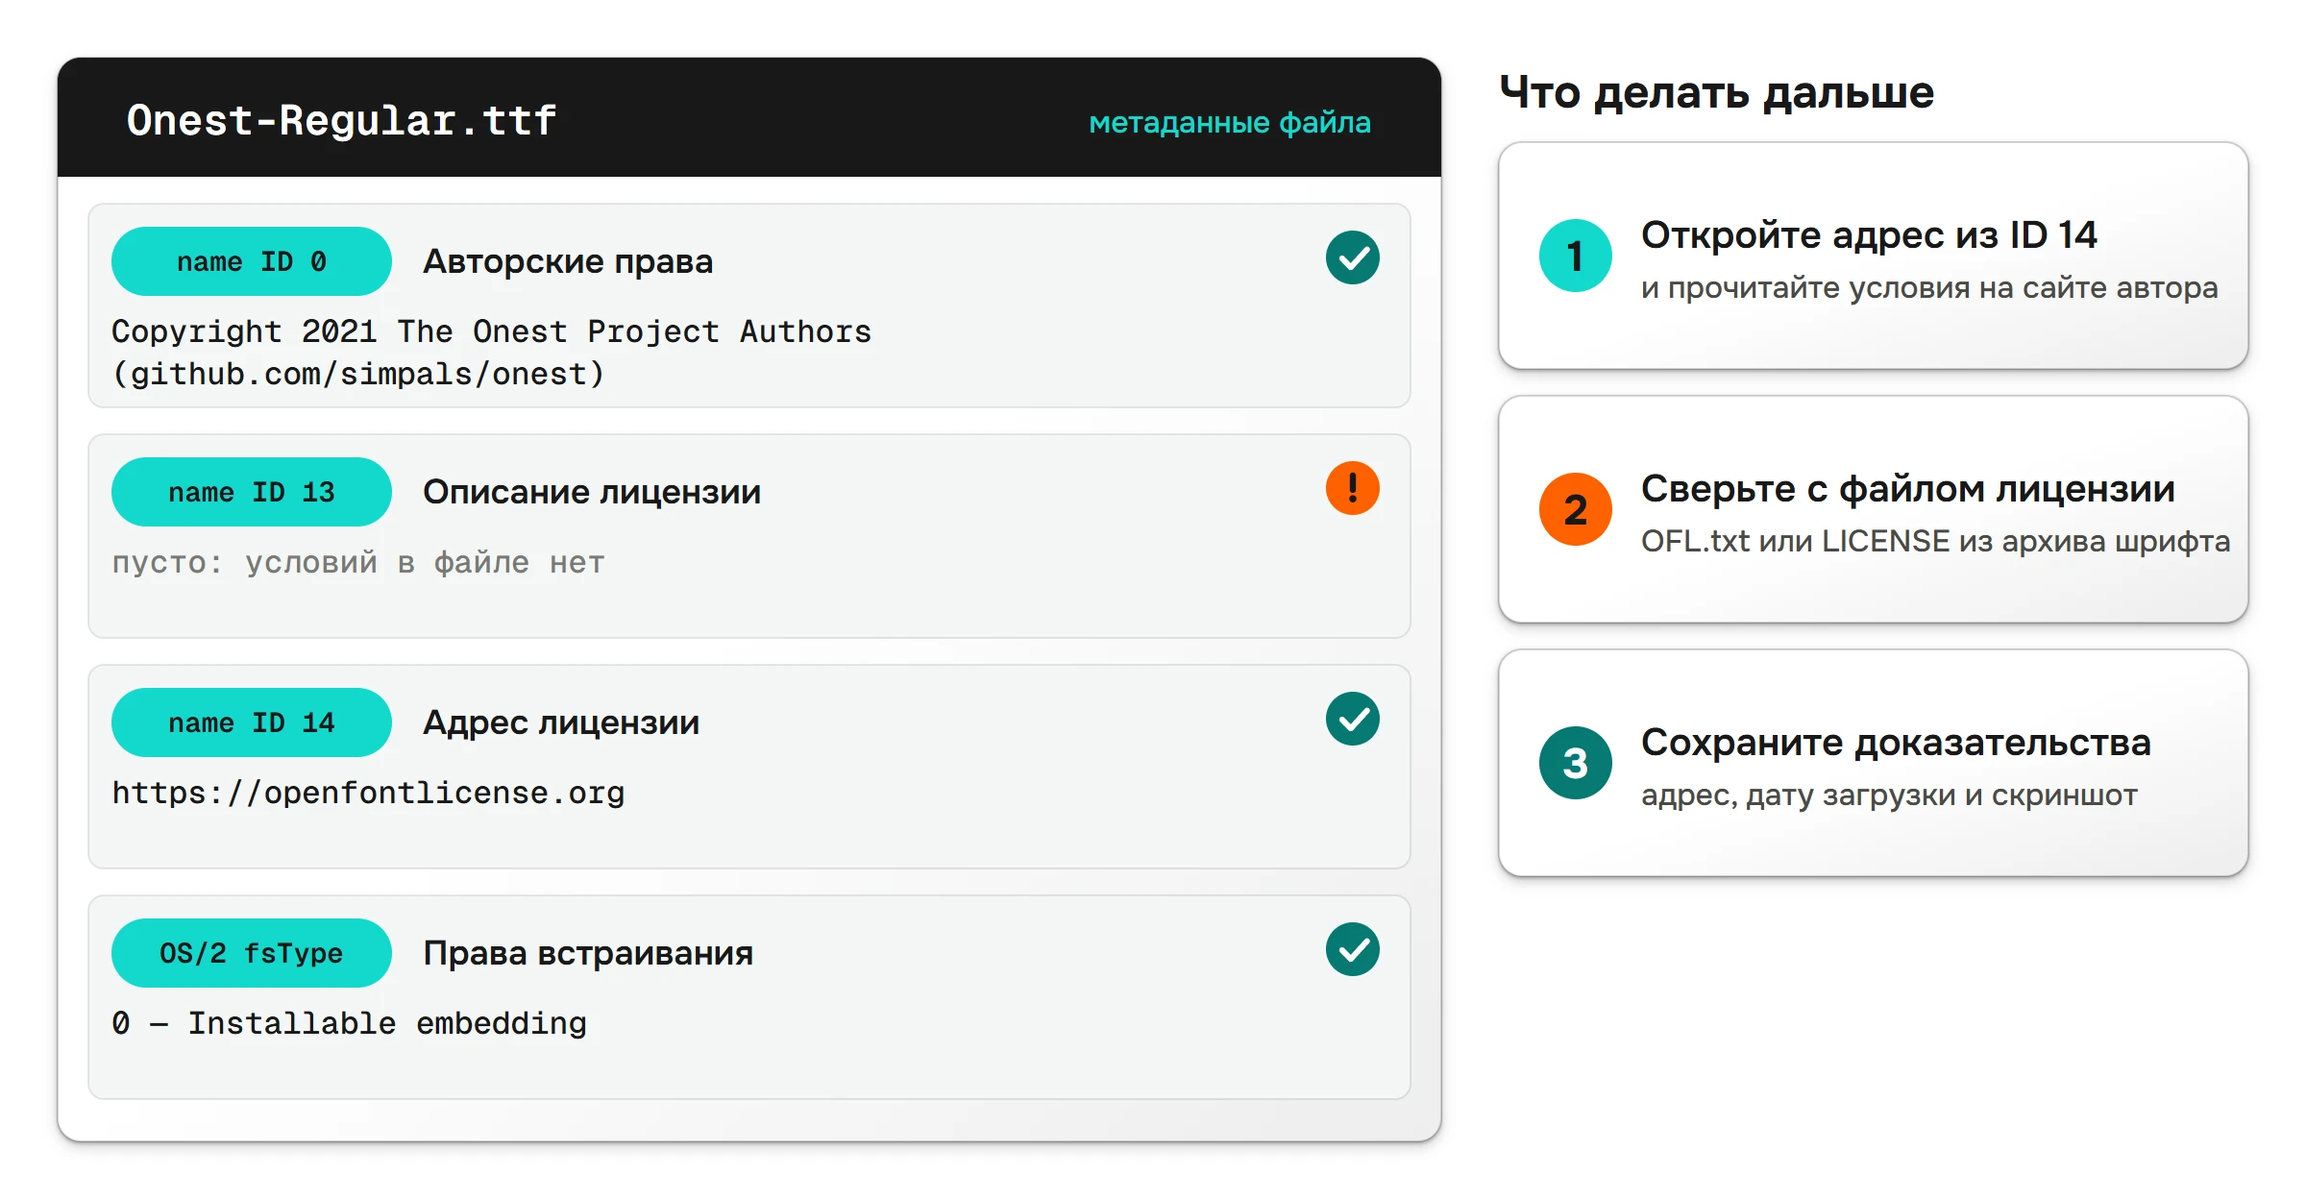Screen dimensions: 2306x1199
Task: Click the '0 — Installable embedding' value
Action: point(349,1023)
